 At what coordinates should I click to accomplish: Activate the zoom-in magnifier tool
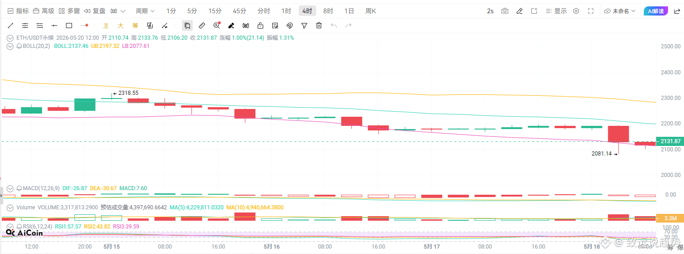(217, 26)
